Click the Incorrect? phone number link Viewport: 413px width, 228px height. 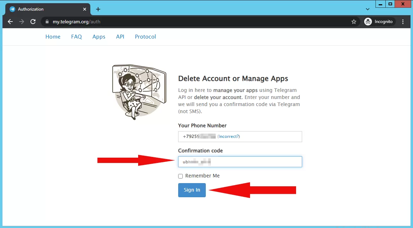(228, 136)
